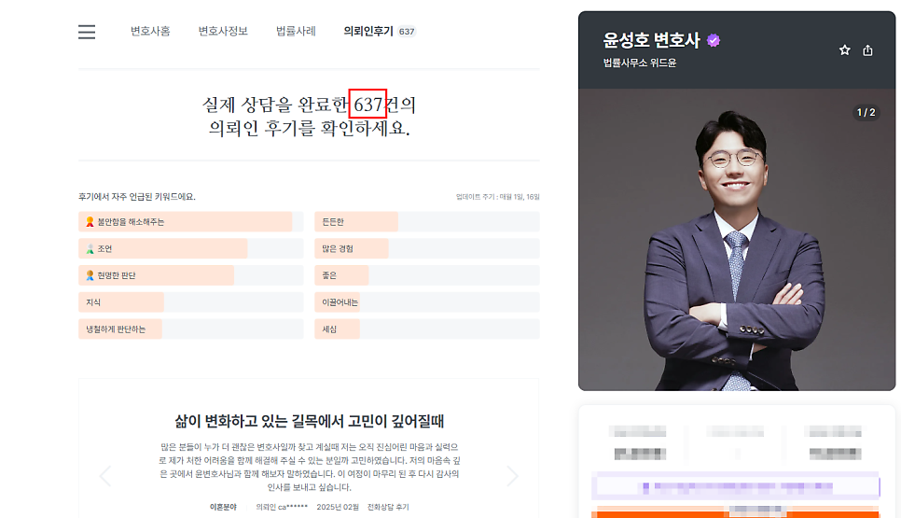Open the lawyer's profile photo
This screenshot has width=901, height=518.
(x=737, y=240)
